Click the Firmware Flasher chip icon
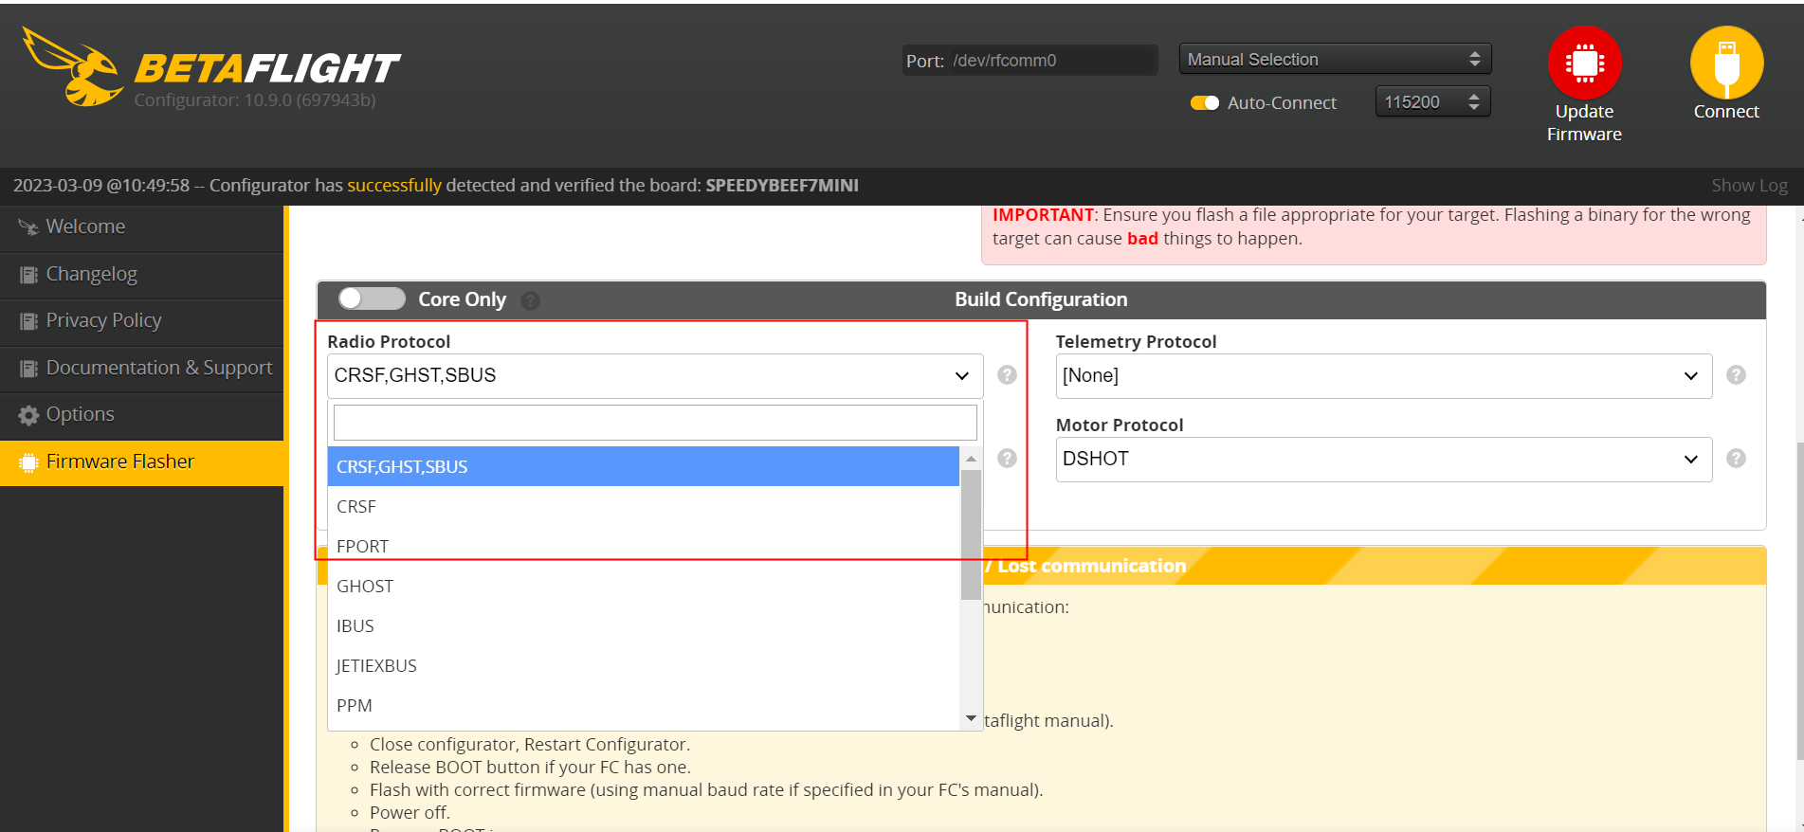Image resolution: width=1804 pixels, height=832 pixels. [28, 462]
